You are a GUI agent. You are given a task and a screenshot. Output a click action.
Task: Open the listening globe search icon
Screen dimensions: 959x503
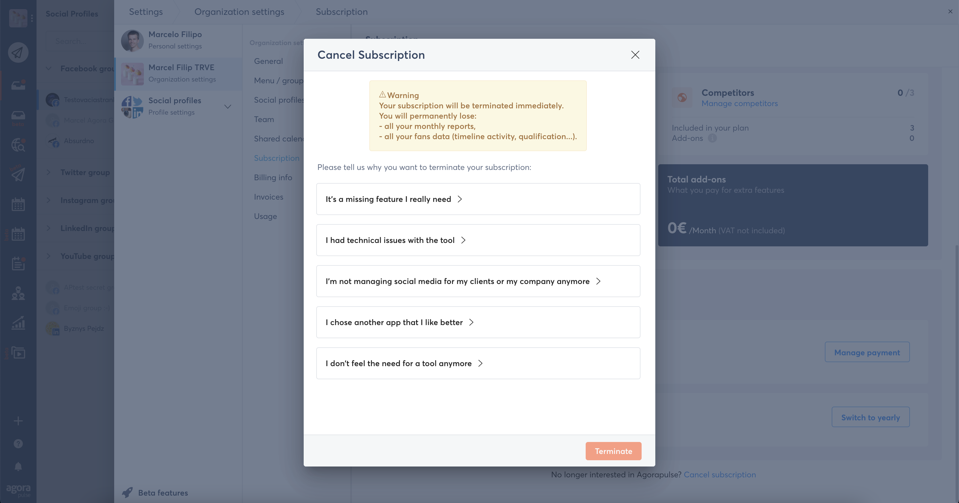pos(18,145)
